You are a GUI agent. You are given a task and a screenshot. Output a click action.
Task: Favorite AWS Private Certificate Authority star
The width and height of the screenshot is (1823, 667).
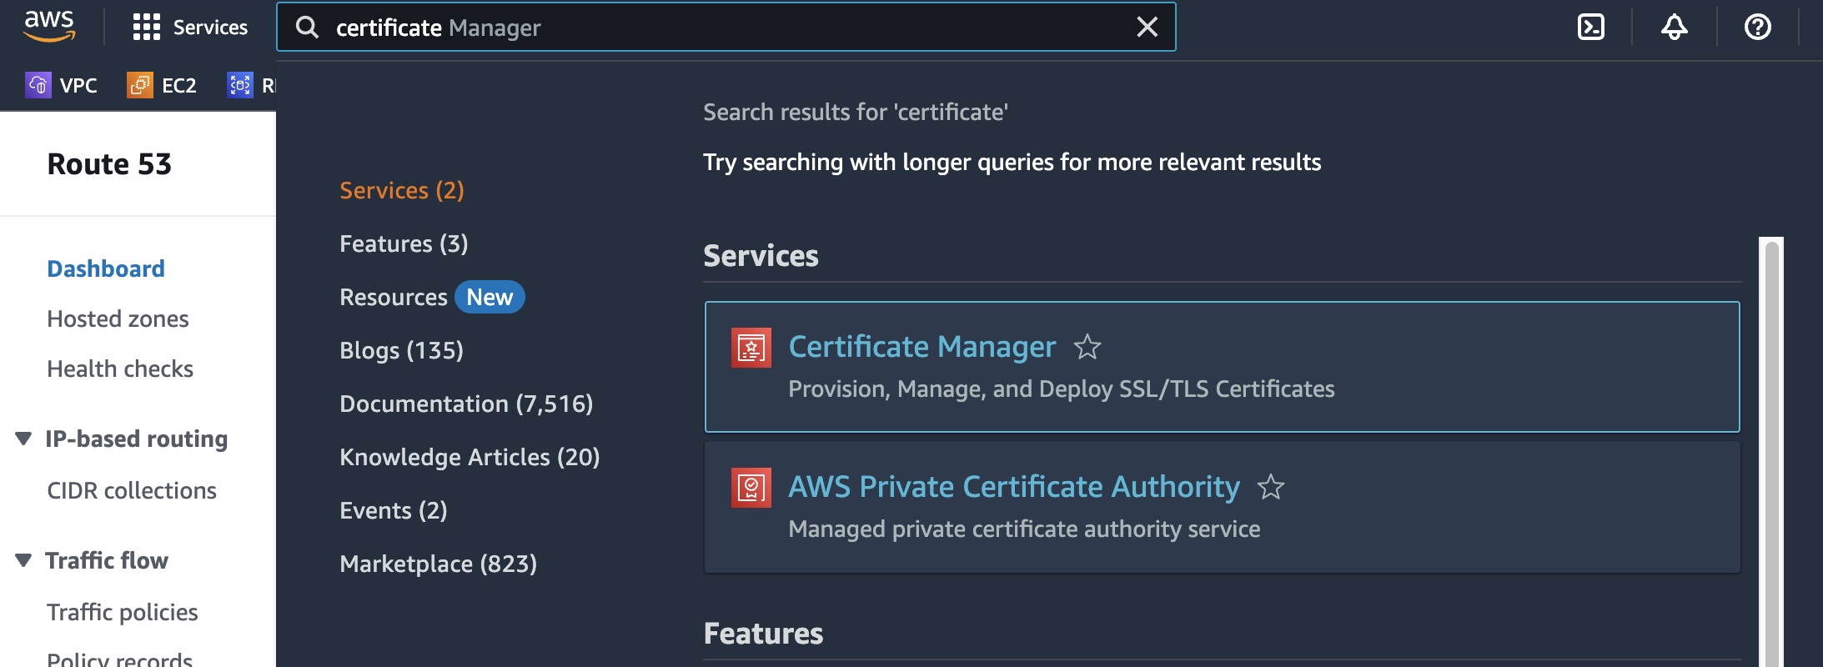[1271, 486]
